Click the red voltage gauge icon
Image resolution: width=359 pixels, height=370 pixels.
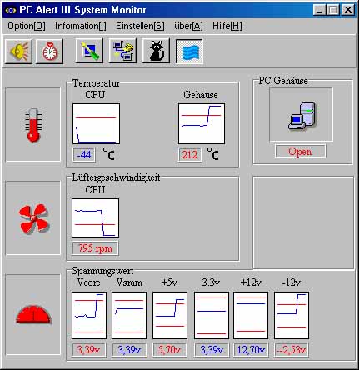tap(33, 314)
